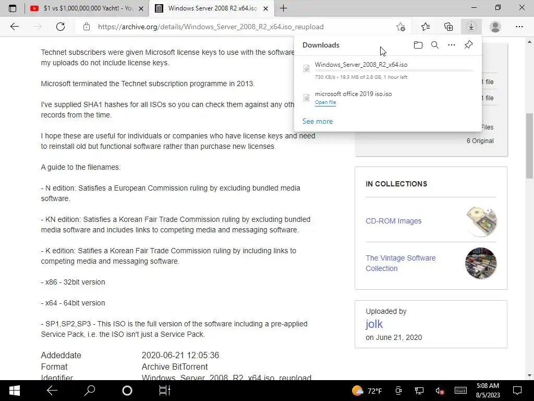Click the taskbar back arrow
This screenshot has width=534, height=401.
tap(52, 391)
